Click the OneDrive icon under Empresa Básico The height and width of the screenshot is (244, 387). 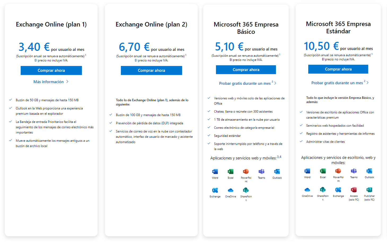231,190
